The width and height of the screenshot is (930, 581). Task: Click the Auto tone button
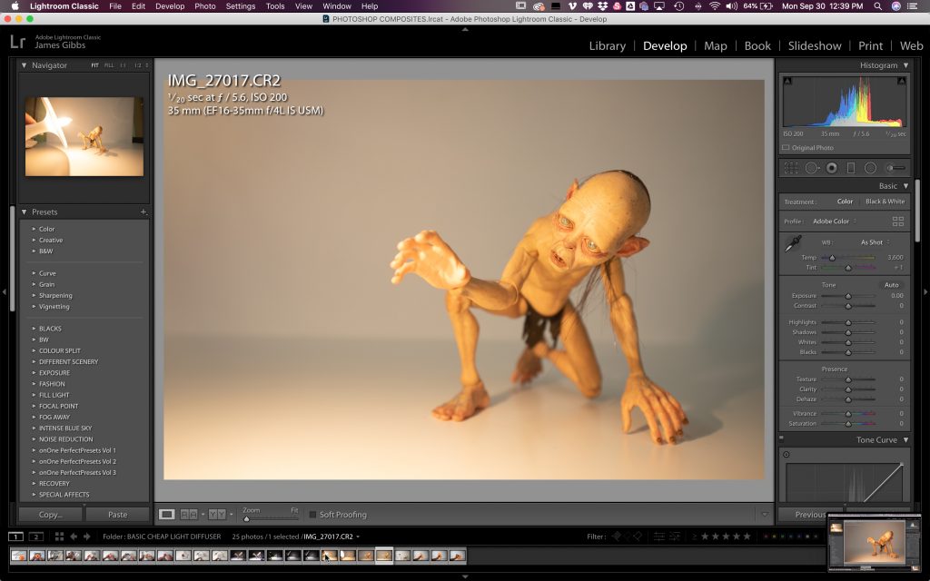[892, 285]
